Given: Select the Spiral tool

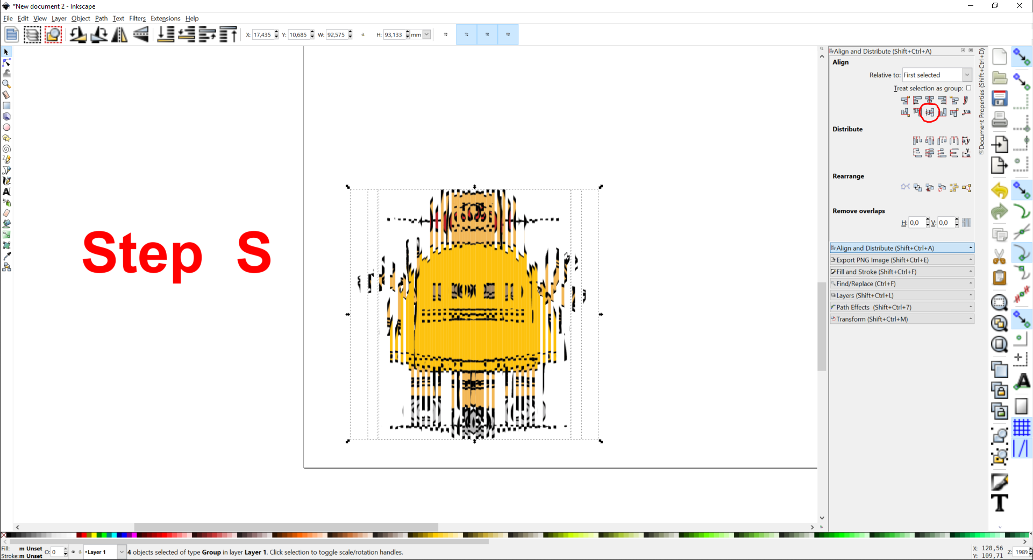Looking at the screenshot, I should [6, 149].
